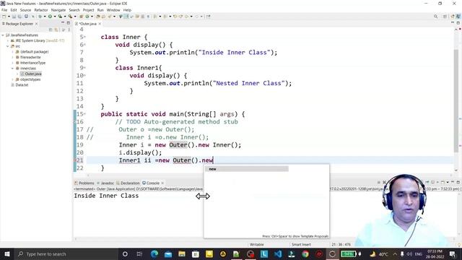Maximize the editor area
462x260 pixels.
(x=458, y=22)
